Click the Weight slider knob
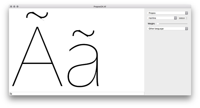Screen dimensions: 200x108 158,24
